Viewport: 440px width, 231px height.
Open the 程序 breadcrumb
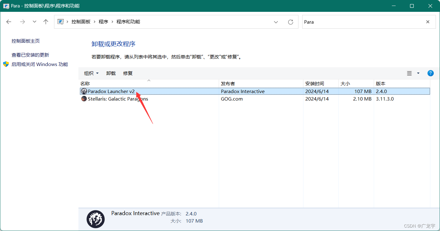pos(103,22)
